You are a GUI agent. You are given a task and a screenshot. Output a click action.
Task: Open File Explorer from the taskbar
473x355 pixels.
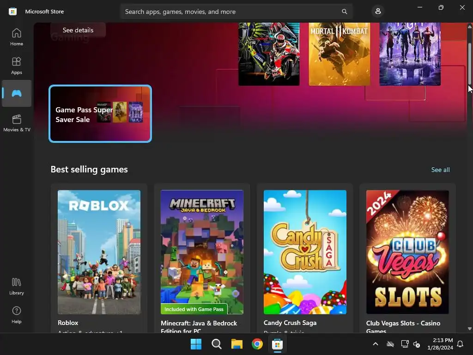tap(237, 344)
